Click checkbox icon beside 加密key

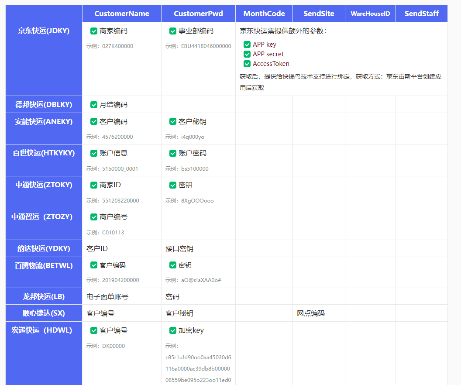point(173,330)
